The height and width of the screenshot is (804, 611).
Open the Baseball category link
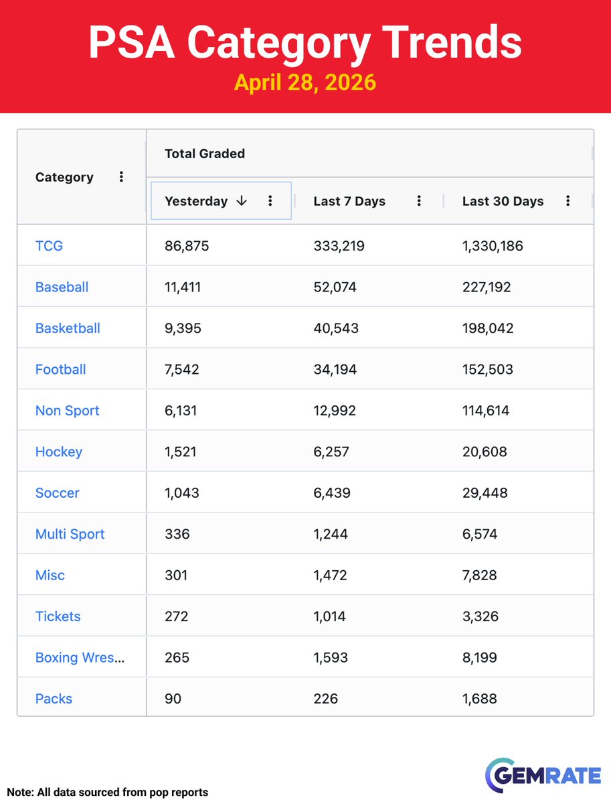pos(62,287)
